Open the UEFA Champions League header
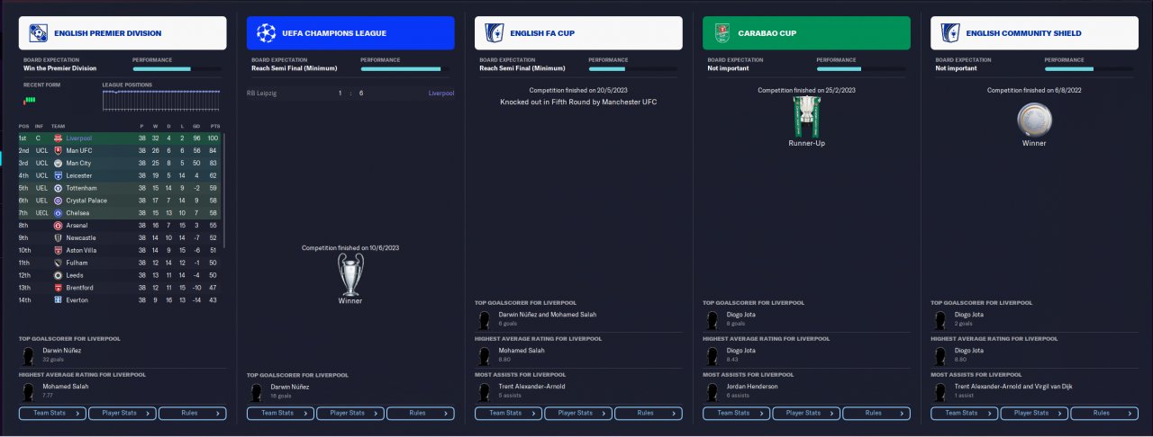The width and height of the screenshot is (1153, 437). click(x=350, y=33)
